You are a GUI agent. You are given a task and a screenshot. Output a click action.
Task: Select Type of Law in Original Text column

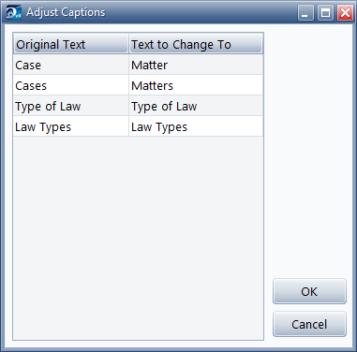71,106
